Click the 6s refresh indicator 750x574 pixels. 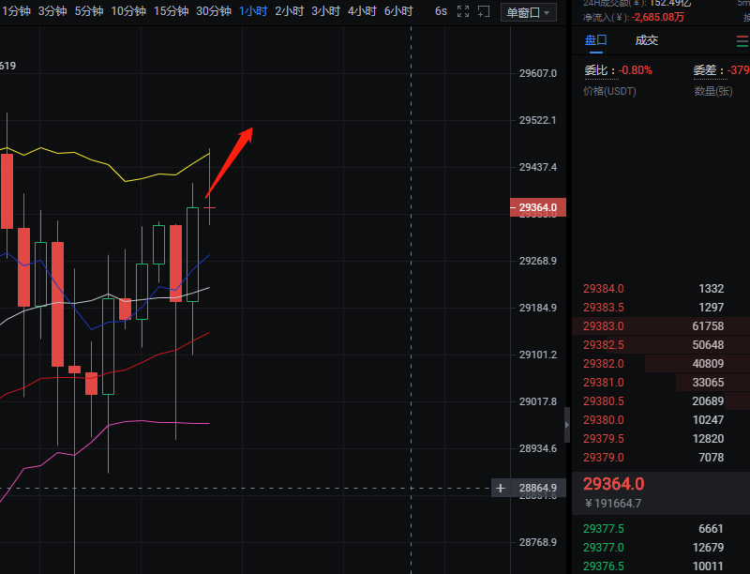441,11
